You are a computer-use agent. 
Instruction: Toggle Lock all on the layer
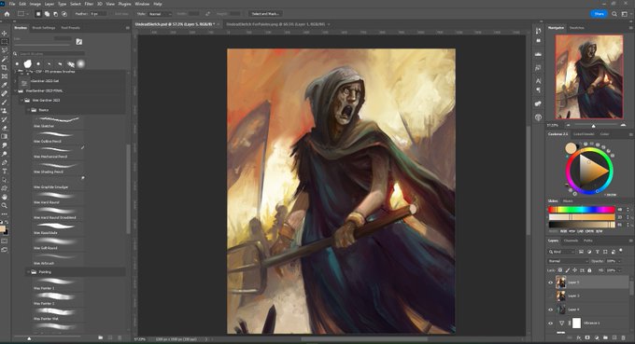(x=589, y=270)
